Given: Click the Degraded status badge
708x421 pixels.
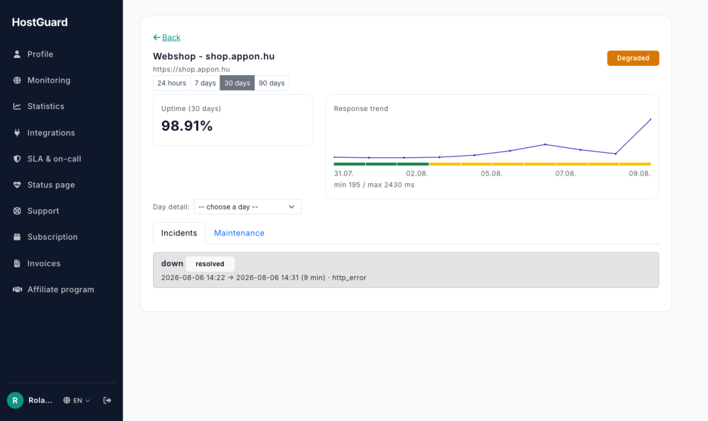Looking at the screenshot, I should click(633, 58).
